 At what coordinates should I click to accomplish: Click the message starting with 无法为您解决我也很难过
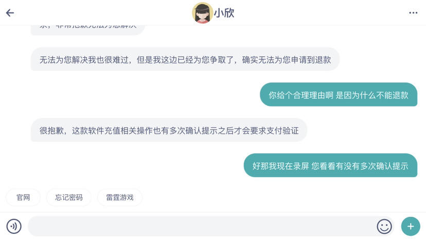[185, 59]
